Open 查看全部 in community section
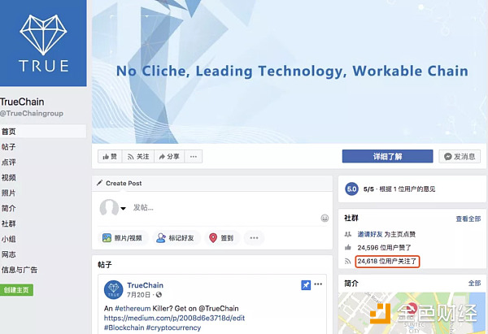 click(468, 219)
